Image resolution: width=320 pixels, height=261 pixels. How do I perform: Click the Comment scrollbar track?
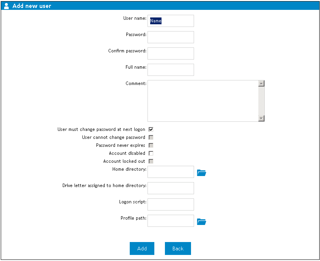[261, 101]
